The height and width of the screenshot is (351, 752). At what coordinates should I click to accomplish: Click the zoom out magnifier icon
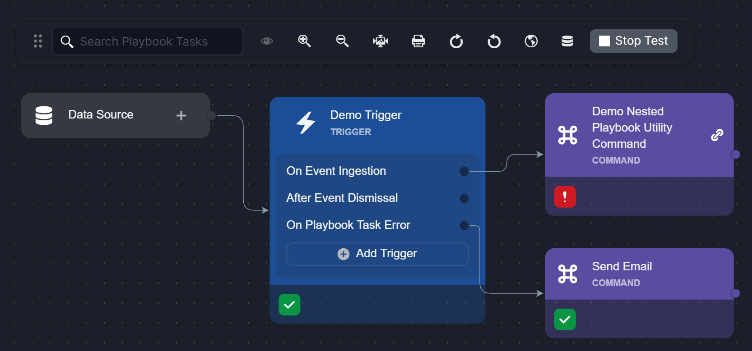click(x=343, y=41)
